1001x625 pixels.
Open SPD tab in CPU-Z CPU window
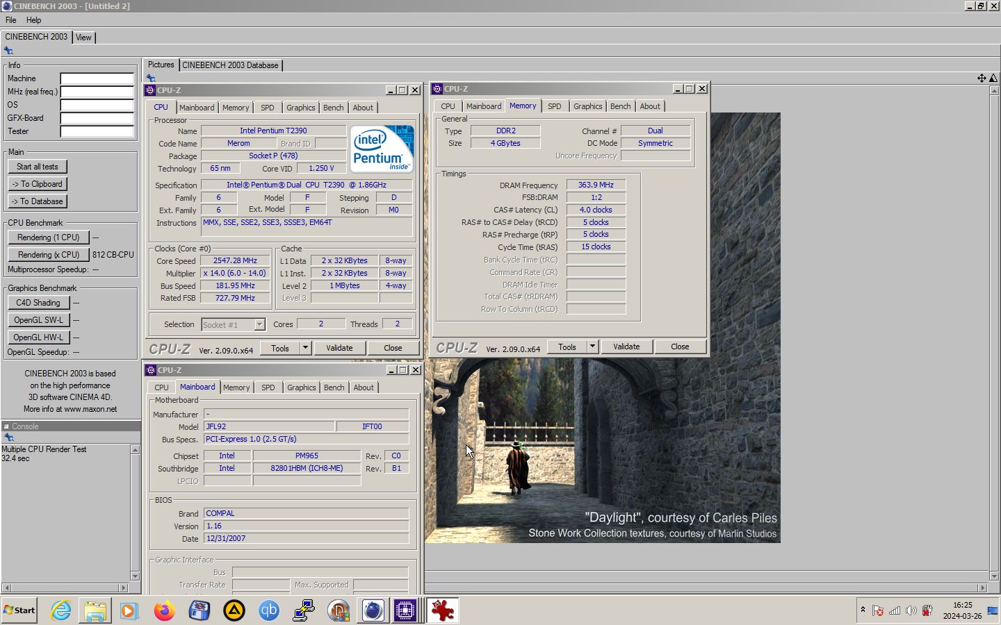tap(268, 108)
